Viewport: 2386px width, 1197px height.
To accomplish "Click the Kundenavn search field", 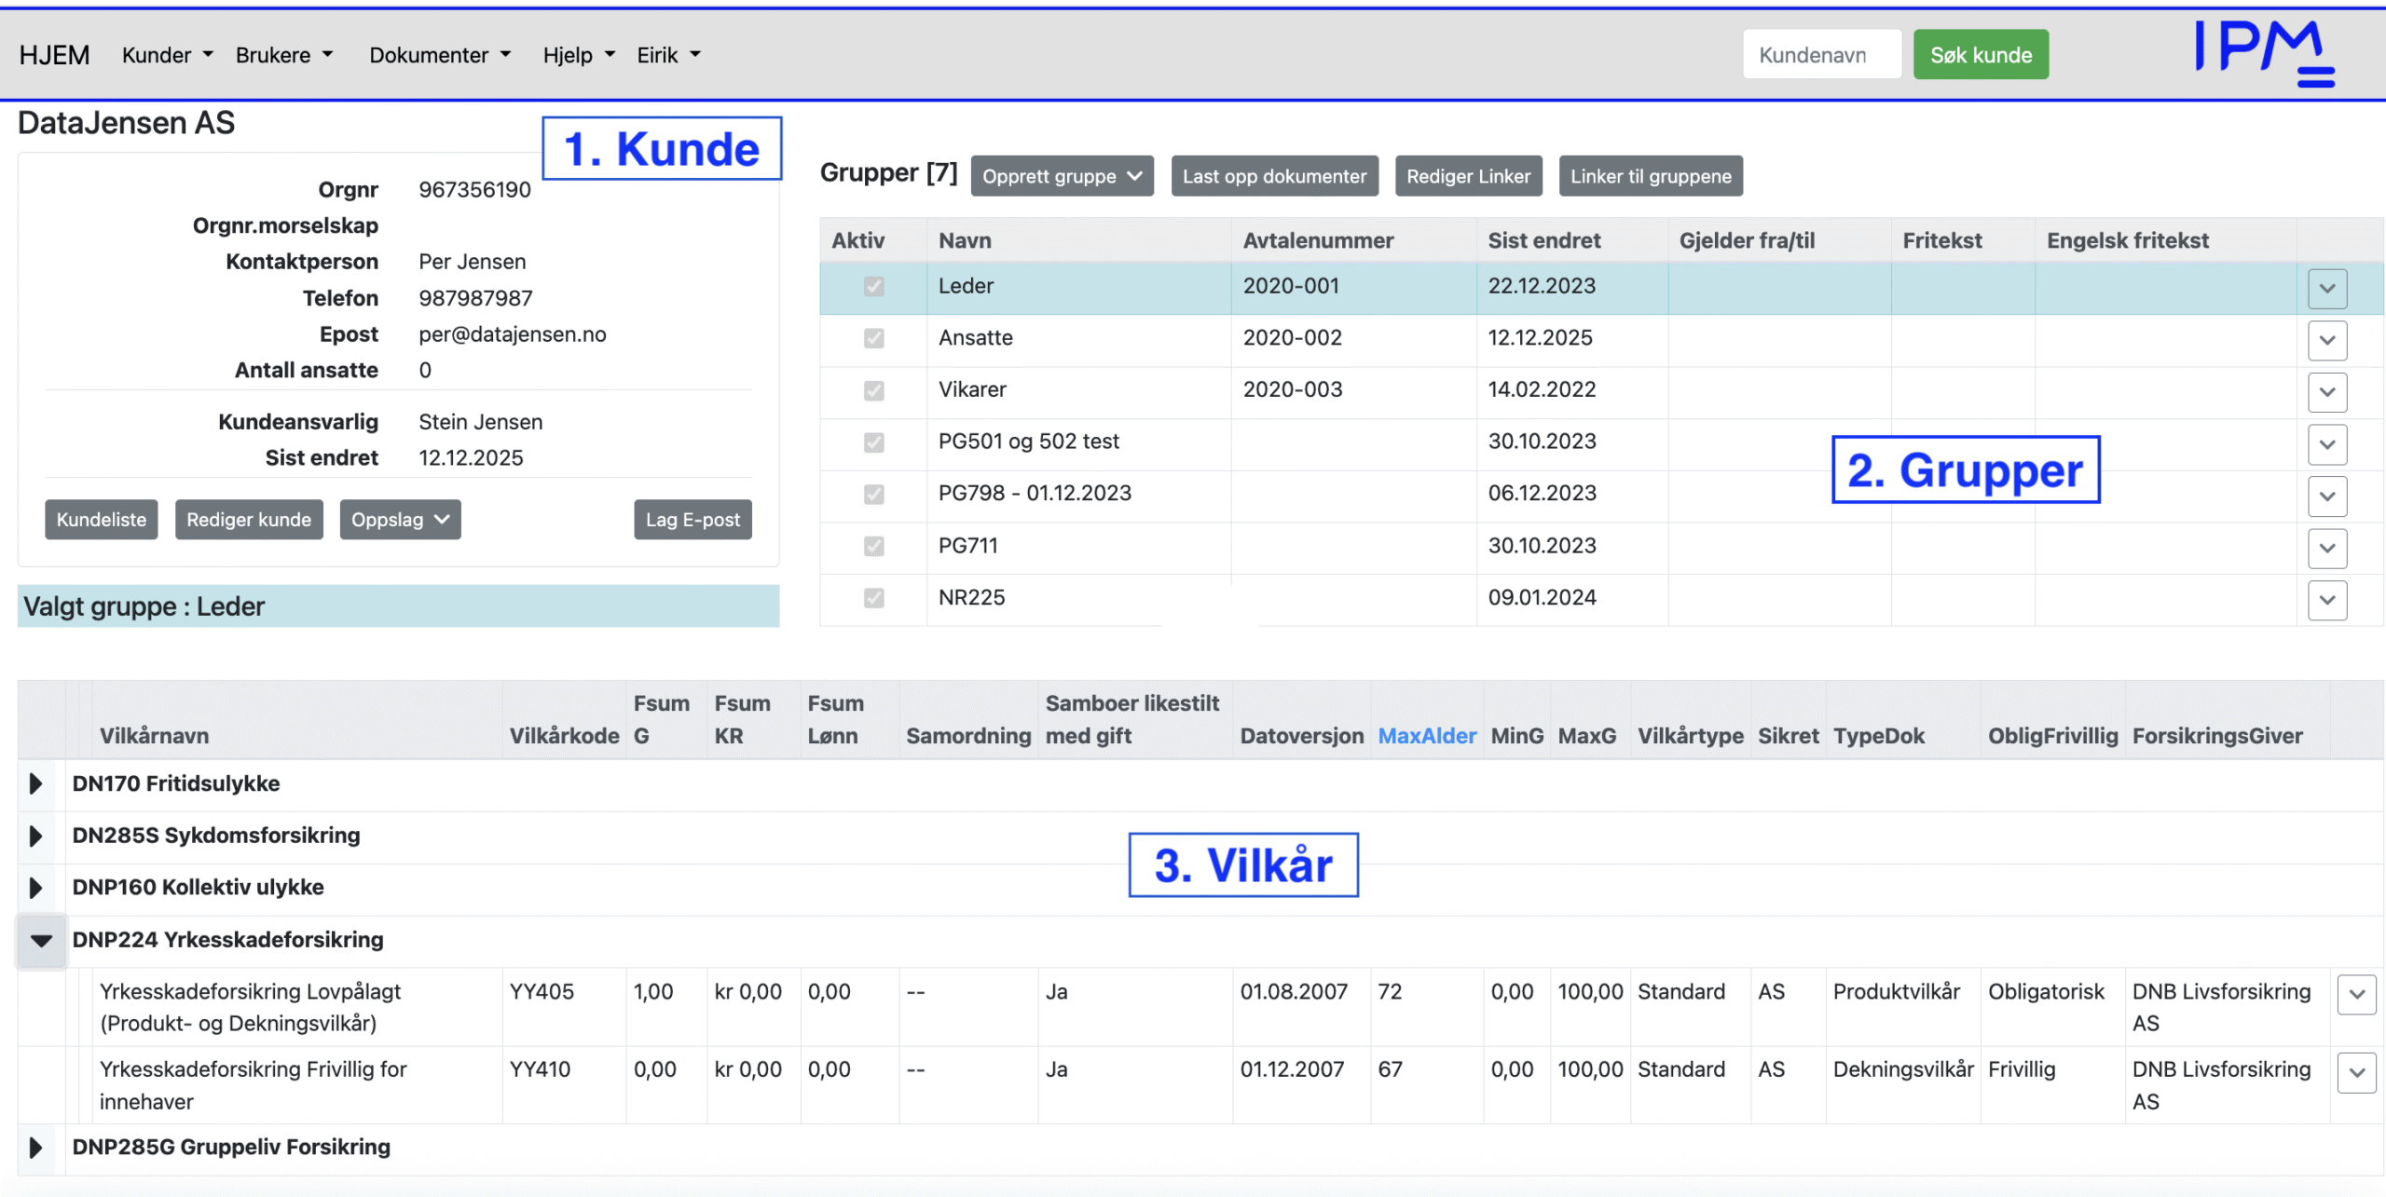I will (x=1820, y=55).
